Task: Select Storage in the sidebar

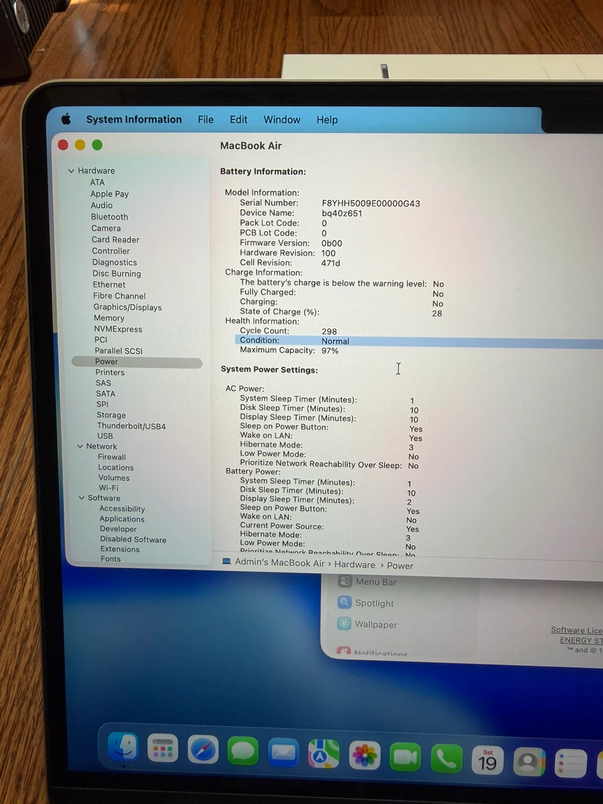Action: click(111, 415)
